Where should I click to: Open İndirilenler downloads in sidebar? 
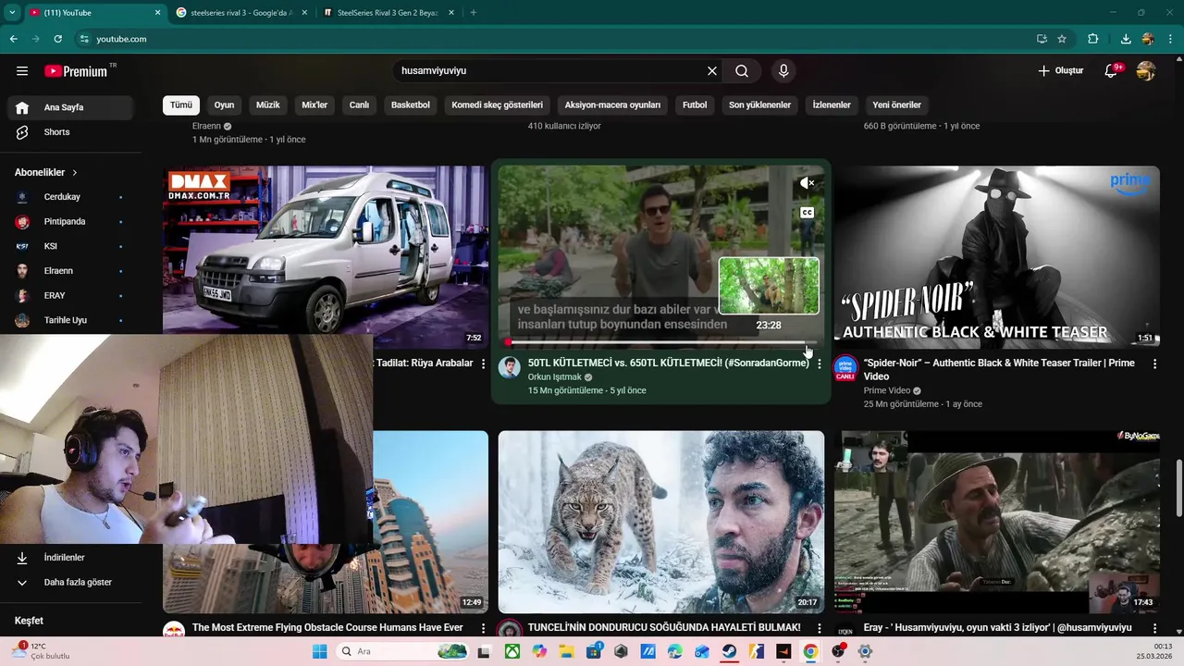tap(70, 558)
